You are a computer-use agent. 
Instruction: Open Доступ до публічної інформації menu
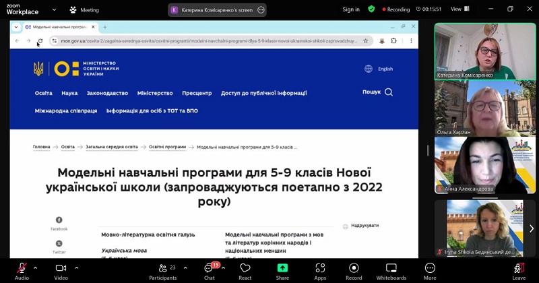coord(264,93)
